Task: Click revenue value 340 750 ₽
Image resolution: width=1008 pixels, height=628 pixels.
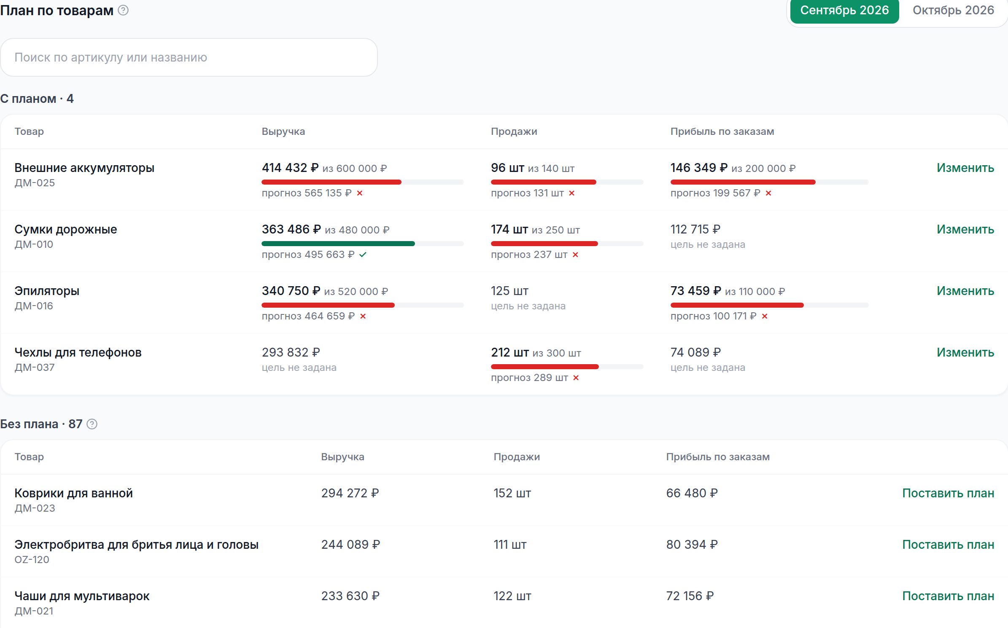Action: [x=291, y=291]
